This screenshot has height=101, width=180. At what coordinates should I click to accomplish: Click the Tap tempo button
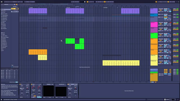click(5, 2)
